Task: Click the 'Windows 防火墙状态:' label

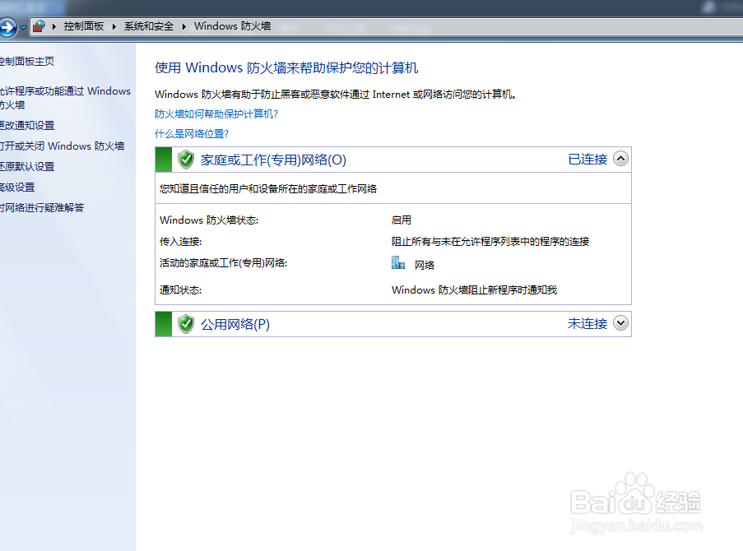Action: [209, 220]
